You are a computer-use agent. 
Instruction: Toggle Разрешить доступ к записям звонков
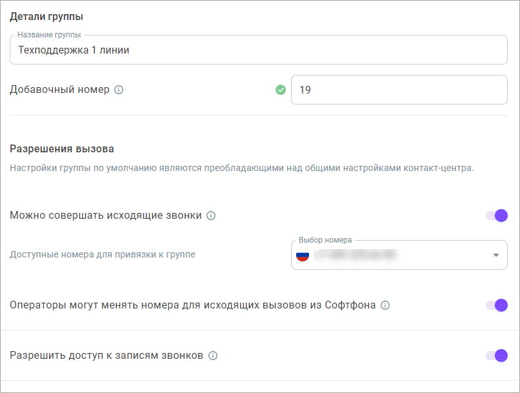coord(497,356)
